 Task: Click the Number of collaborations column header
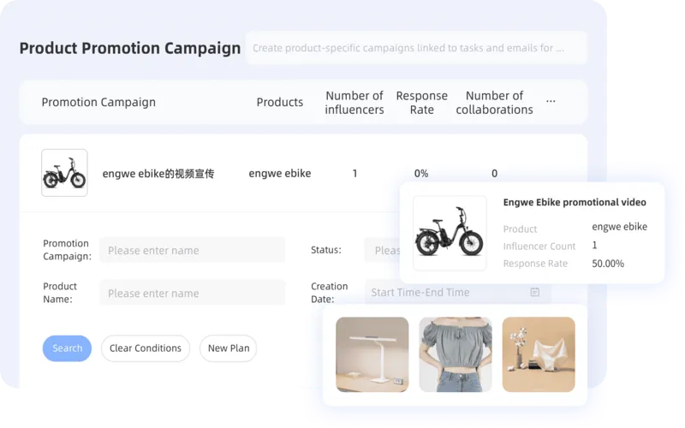(495, 103)
